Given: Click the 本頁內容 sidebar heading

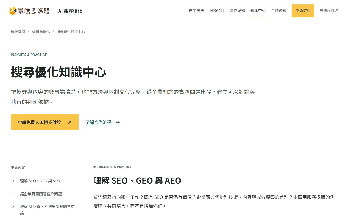Looking at the screenshot, I should click(18, 167).
